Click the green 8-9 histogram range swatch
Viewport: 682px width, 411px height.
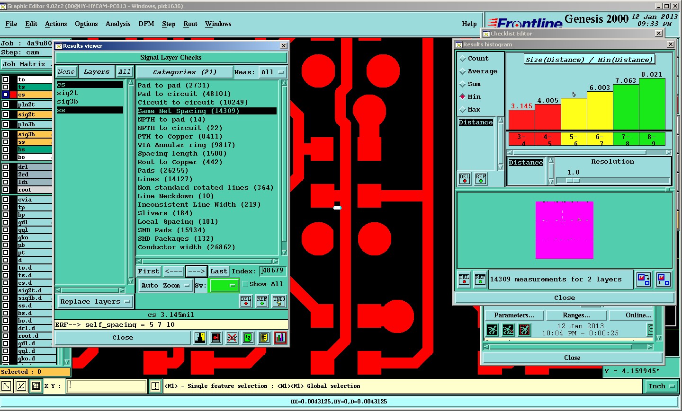pos(652,139)
